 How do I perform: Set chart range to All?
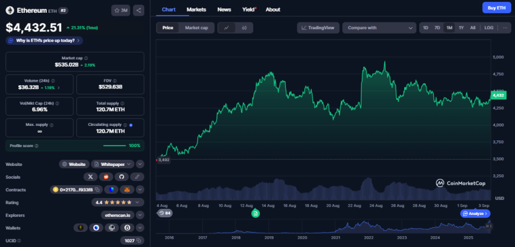tap(473, 28)
